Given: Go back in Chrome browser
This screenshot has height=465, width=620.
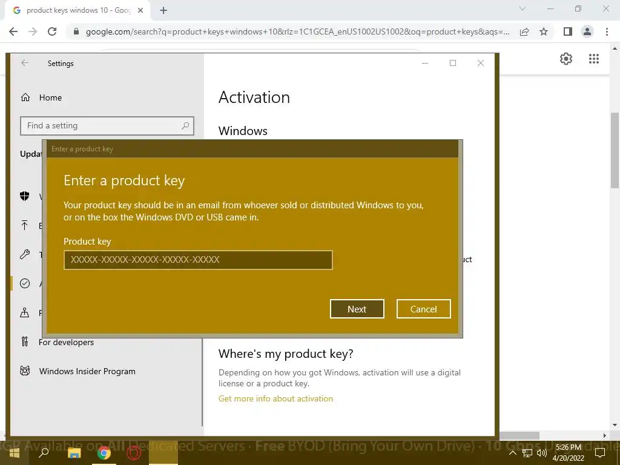Looking at the screenshot, I should click(13, 31).
